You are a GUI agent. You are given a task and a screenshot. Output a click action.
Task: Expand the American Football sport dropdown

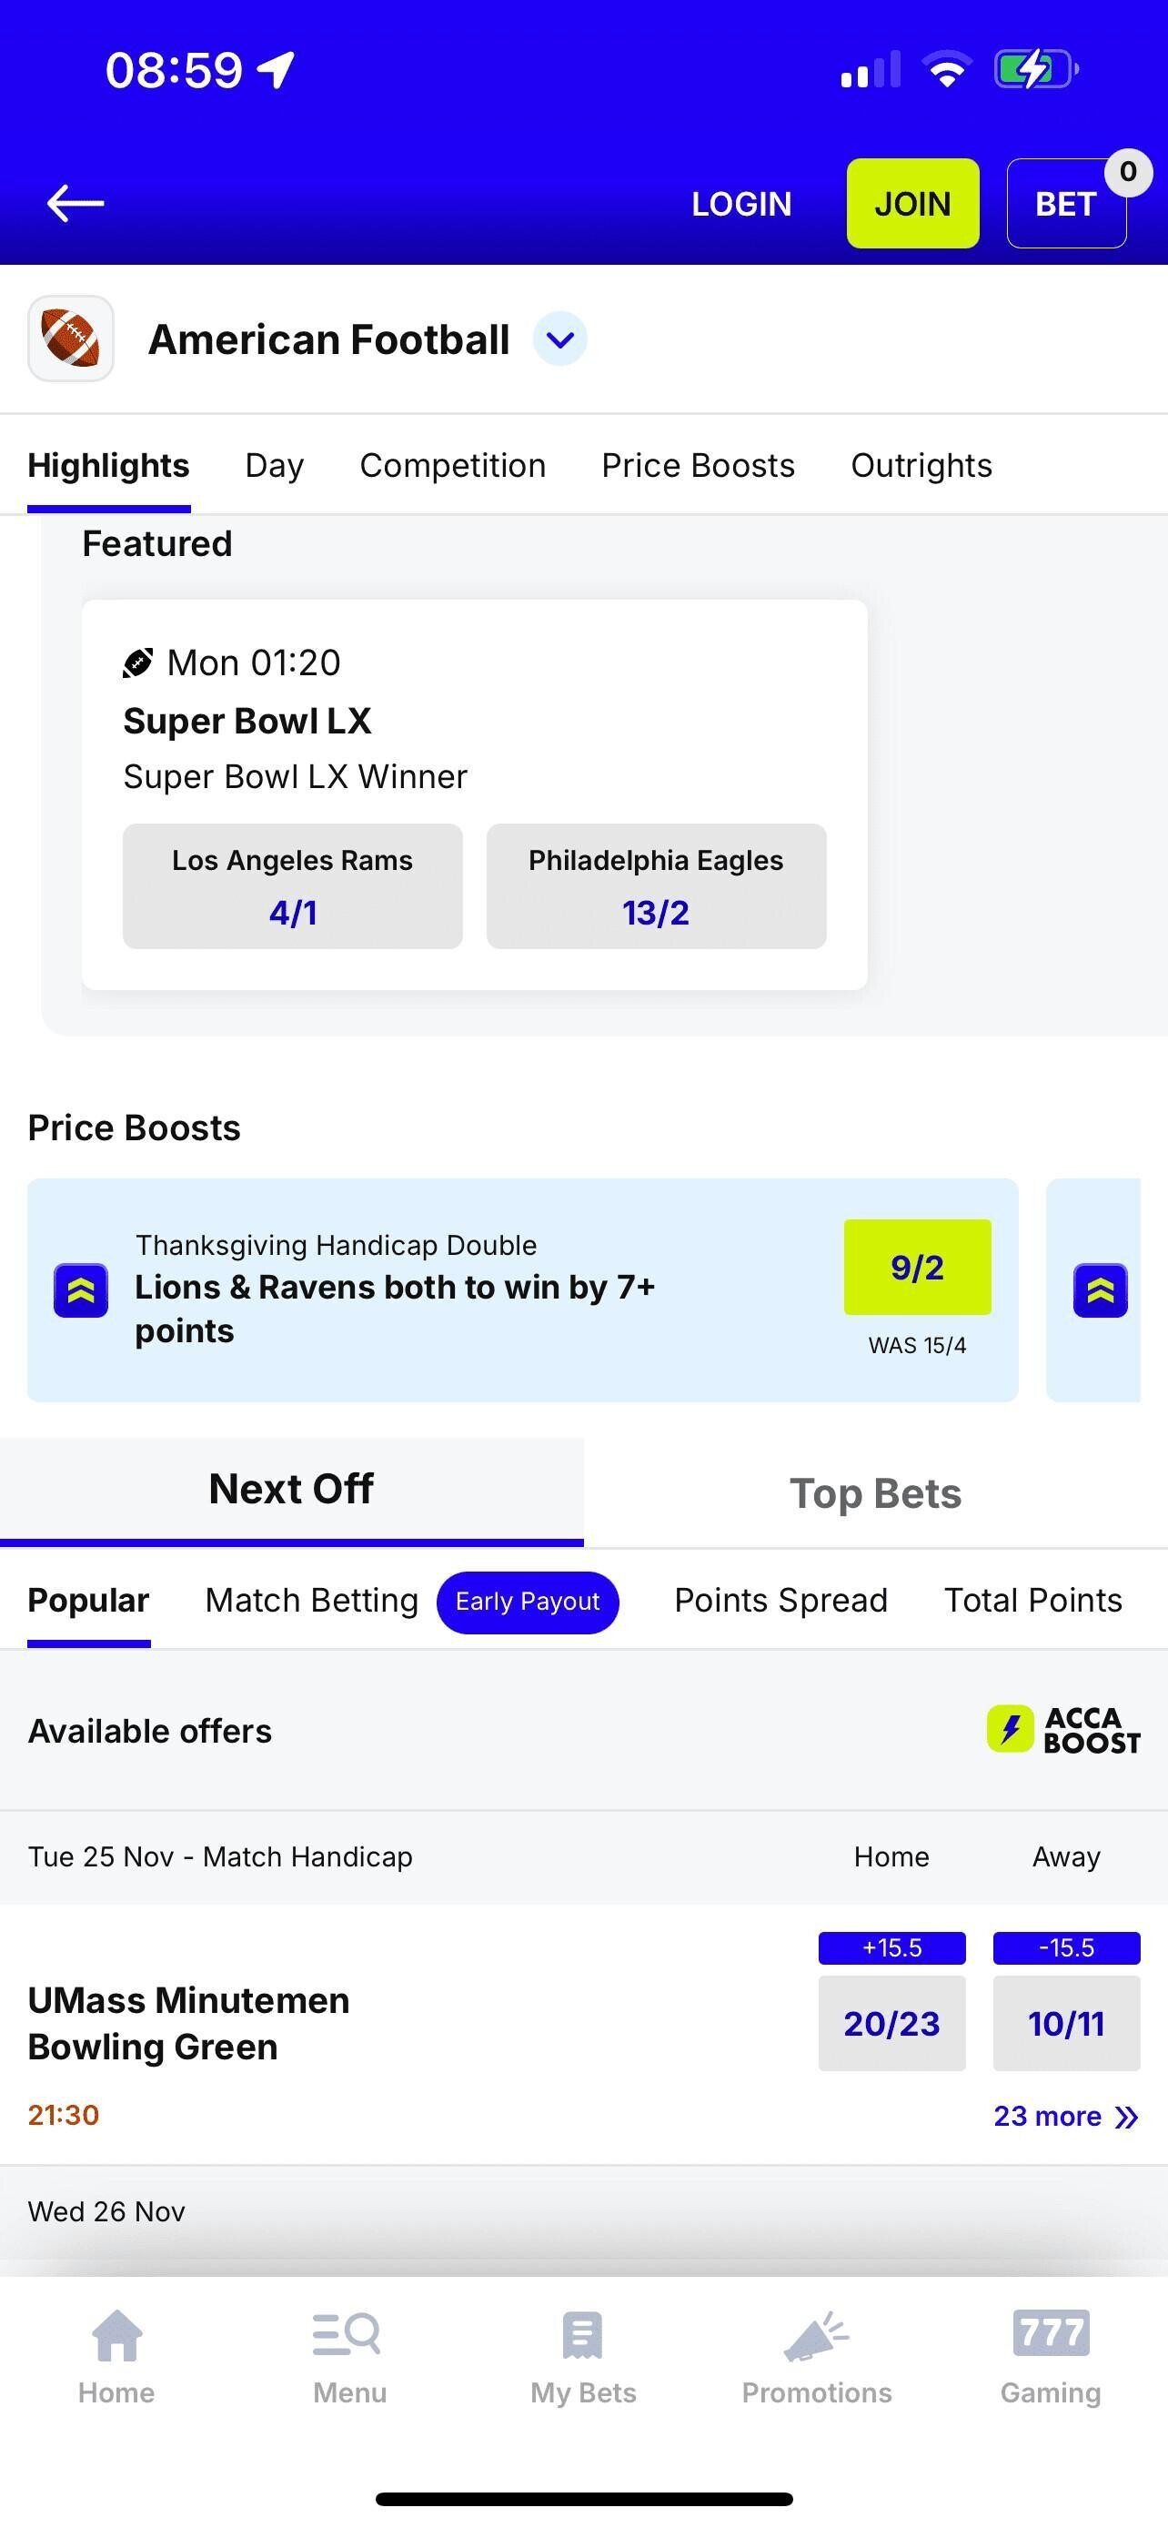click(560, 339)
